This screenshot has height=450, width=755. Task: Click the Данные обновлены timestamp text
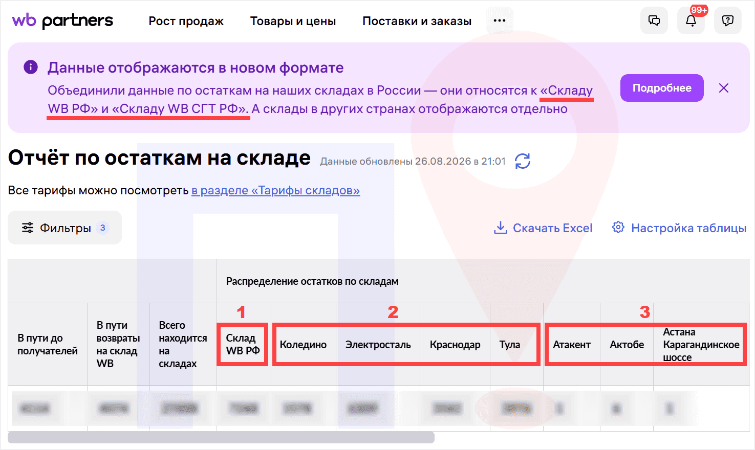click(x=413, y=161)
